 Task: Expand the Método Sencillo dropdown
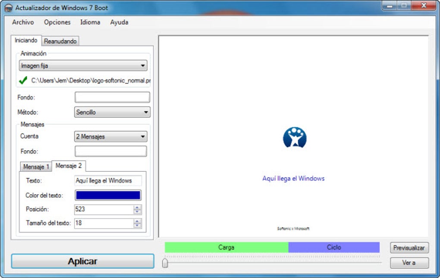[112, 112]
